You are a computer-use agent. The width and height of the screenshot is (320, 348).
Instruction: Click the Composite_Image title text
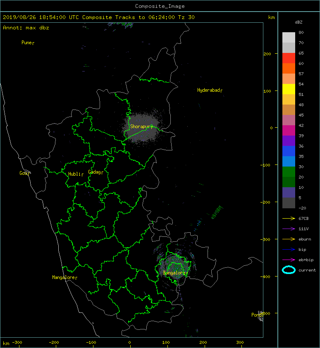click(160, 6)
